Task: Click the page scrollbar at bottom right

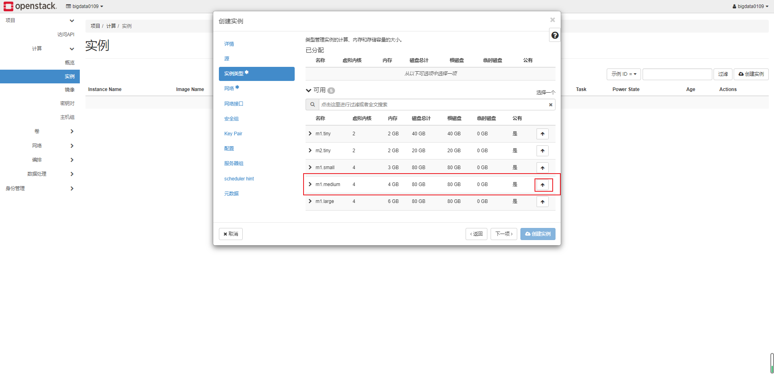Action: tap(772, 363)
